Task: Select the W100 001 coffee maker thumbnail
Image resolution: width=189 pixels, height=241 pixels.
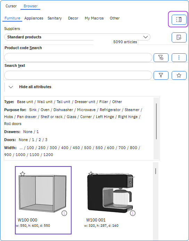Action: [x=110, y=193]
